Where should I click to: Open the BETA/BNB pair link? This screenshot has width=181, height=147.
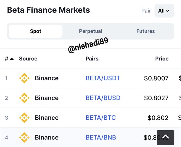(101, 137)
